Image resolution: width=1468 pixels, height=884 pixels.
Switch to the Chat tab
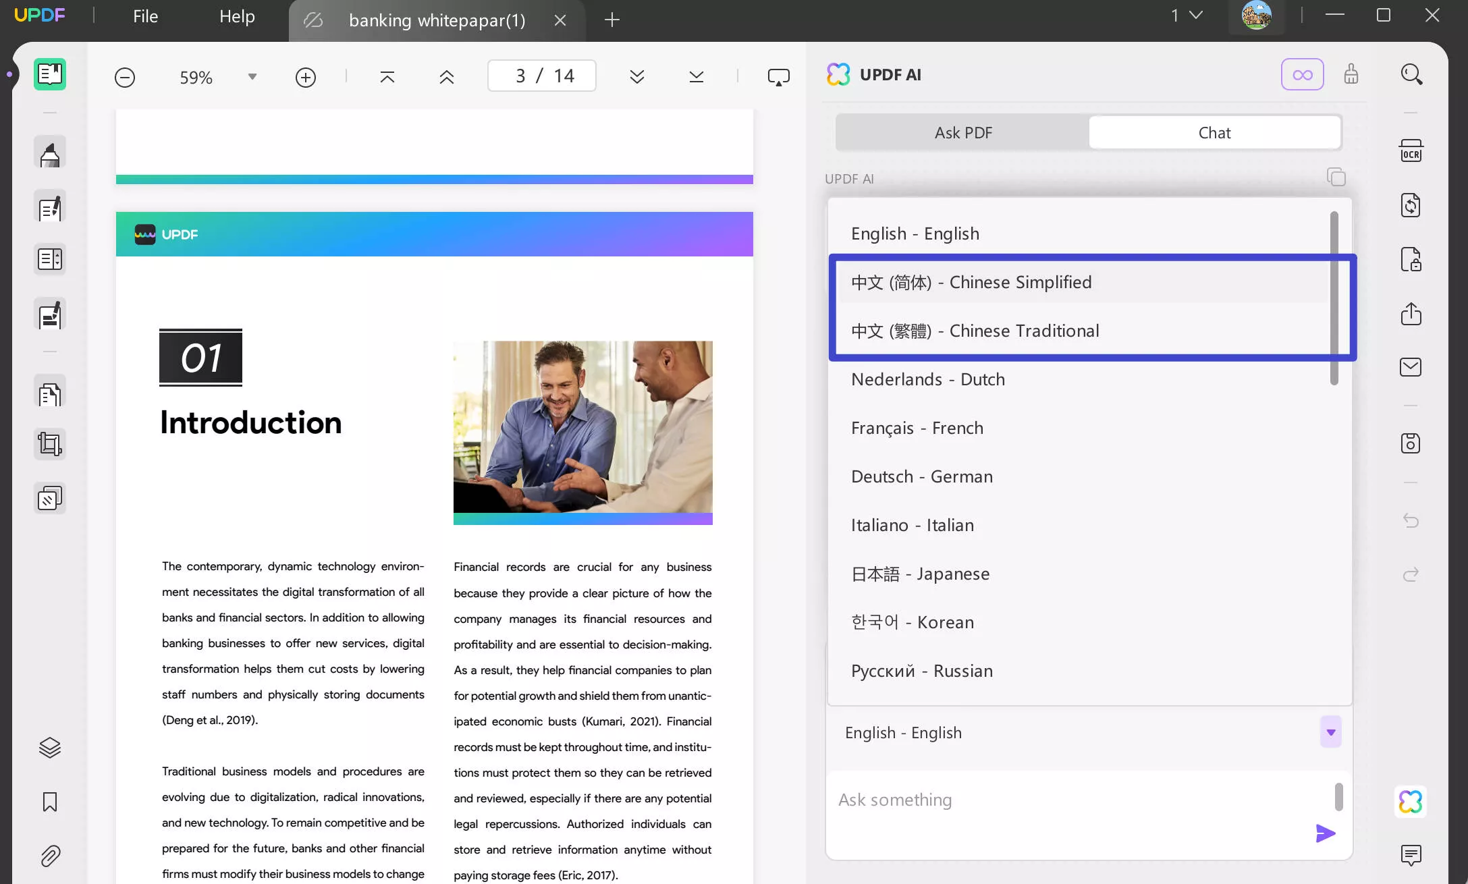click(x=1216, y=132)
